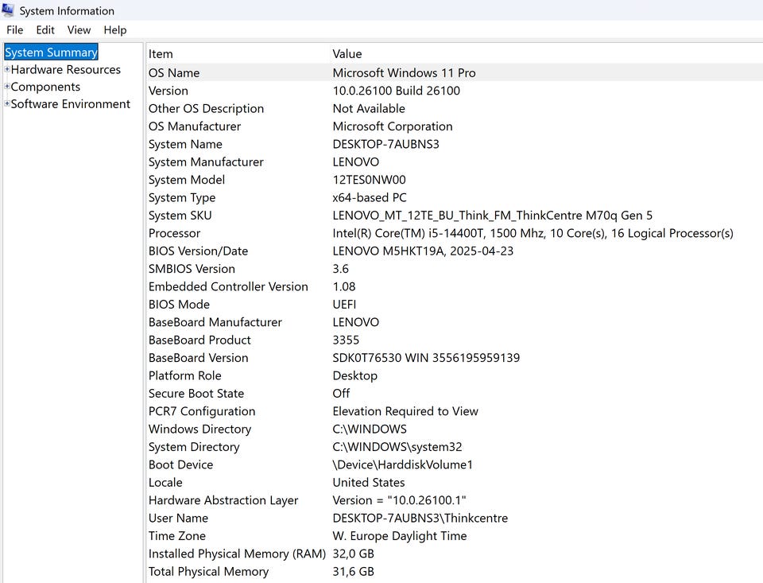Click the BIOS Version/Date row
The width and height of the screenshot is (763, 583).
[198, 251]
